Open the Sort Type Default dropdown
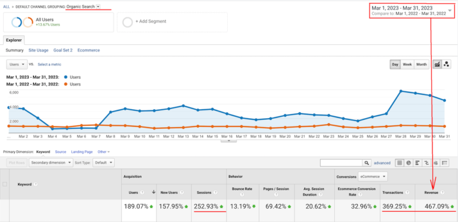This screenshot has height=222, width=458. point(104,163)
